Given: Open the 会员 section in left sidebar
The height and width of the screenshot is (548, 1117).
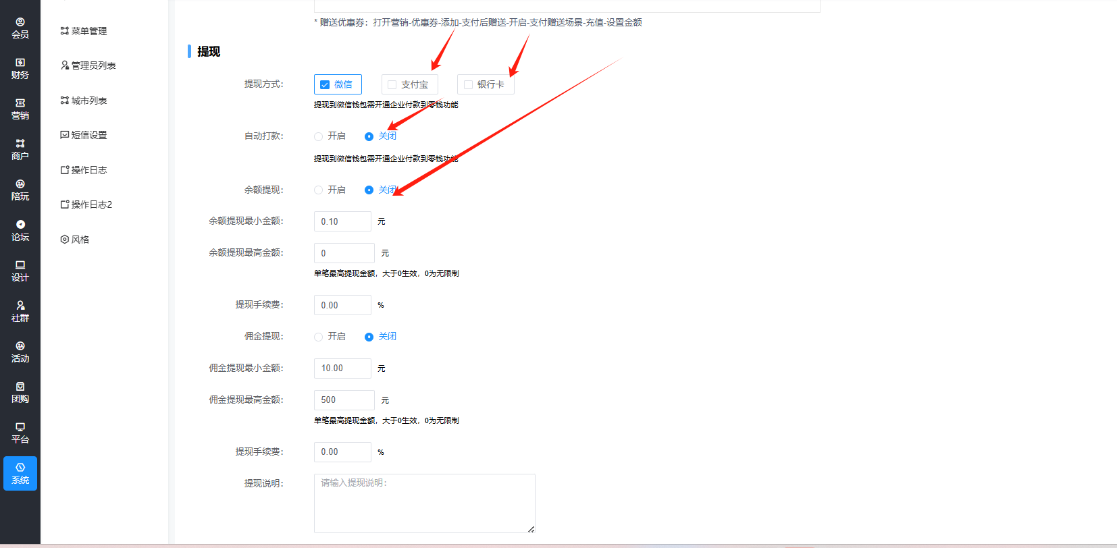Looking at the screenshot, I should point(20,28).
